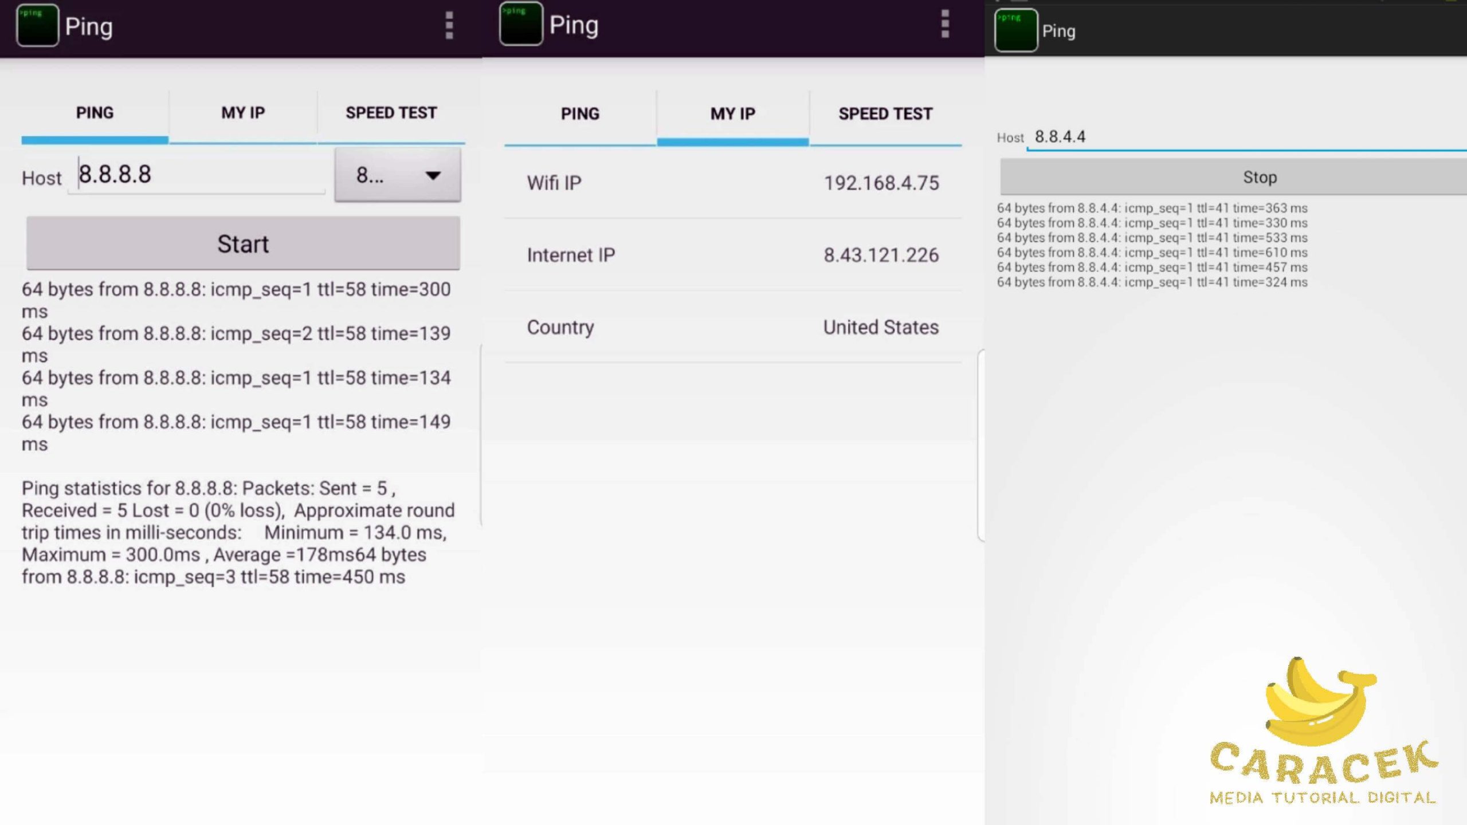Switch to SPEED TEST tab second panel

click(885, 113)
